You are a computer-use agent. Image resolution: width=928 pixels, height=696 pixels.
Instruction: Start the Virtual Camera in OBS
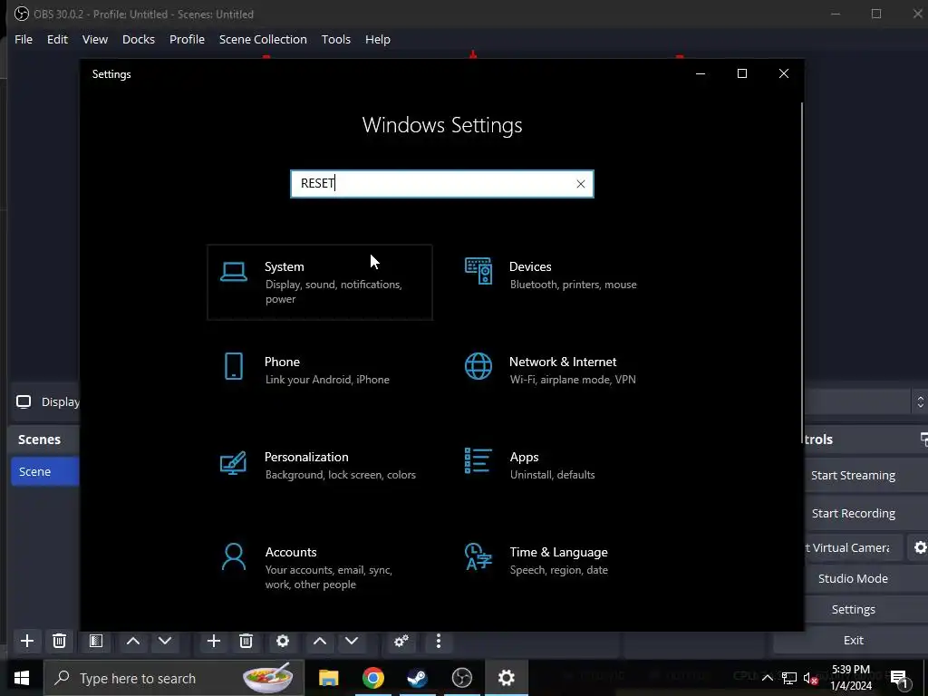852,547
